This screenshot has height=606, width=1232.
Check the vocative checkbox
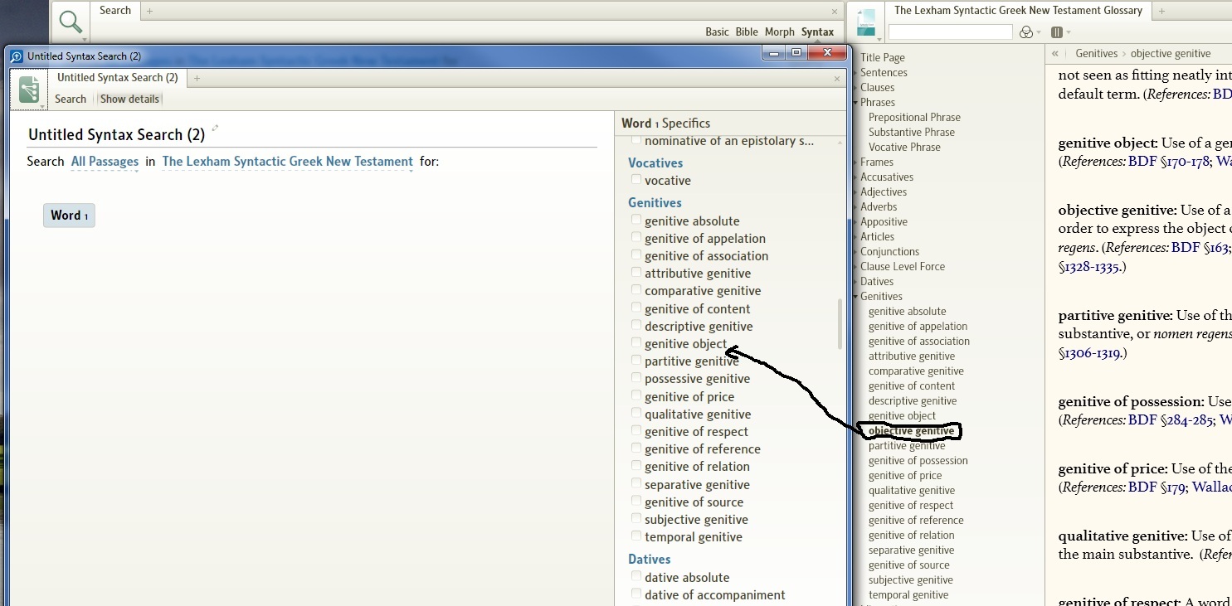(636, 180)
